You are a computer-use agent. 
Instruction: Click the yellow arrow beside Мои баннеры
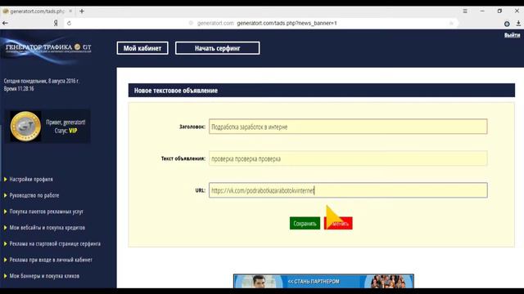6,276
